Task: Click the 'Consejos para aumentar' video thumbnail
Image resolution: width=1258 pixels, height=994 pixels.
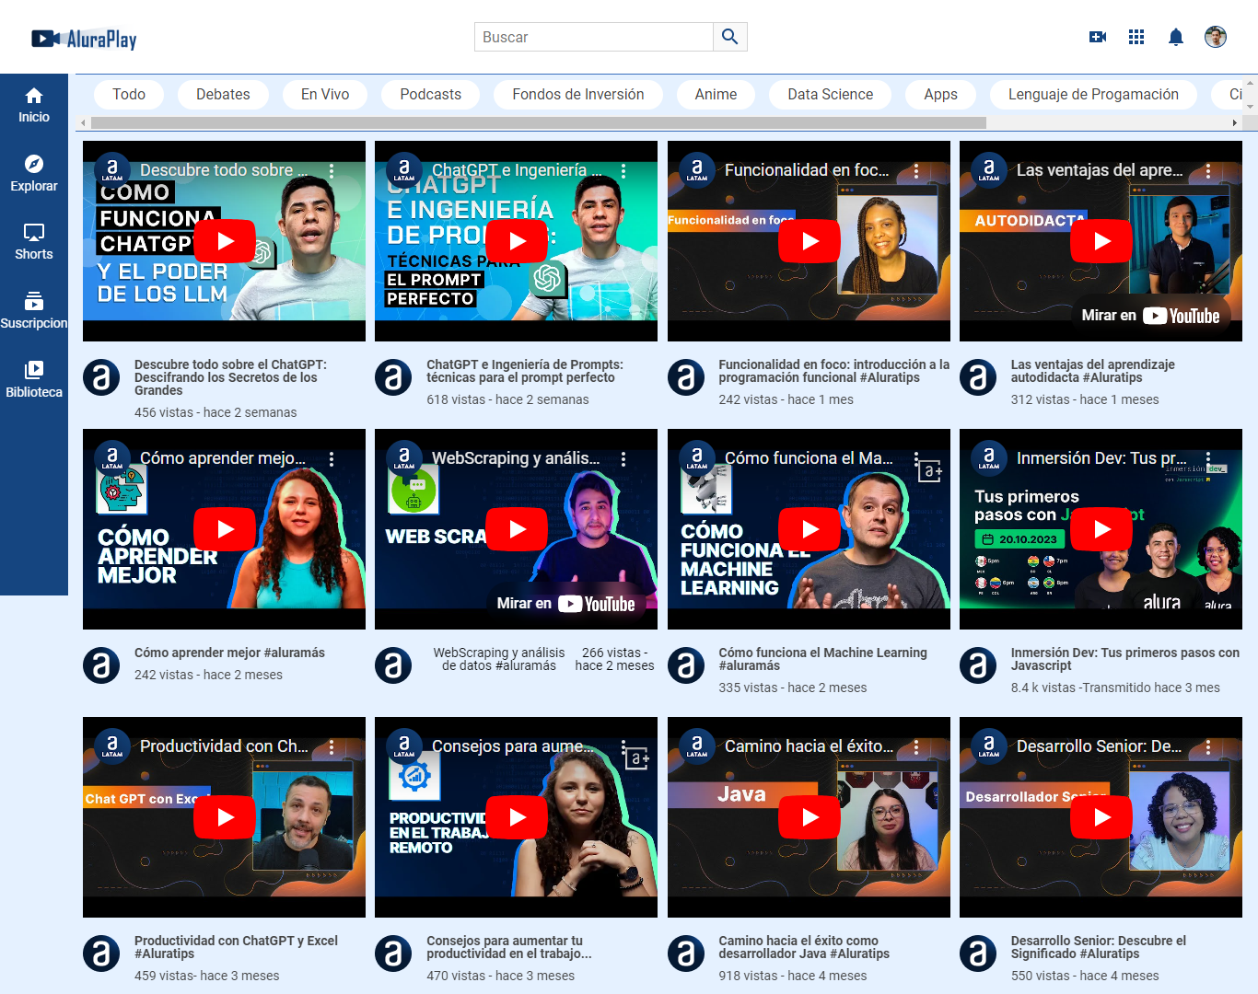Action: [516, 817]
